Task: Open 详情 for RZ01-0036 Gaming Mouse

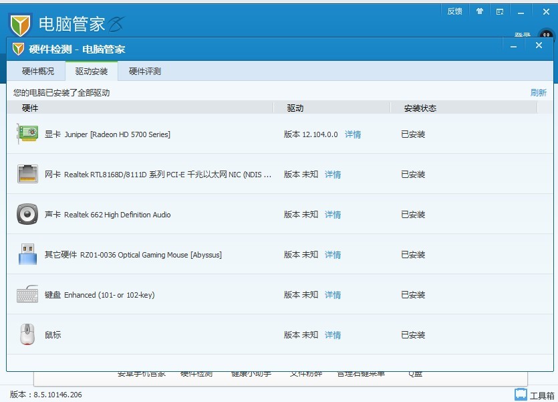Action: coord(333,255)
